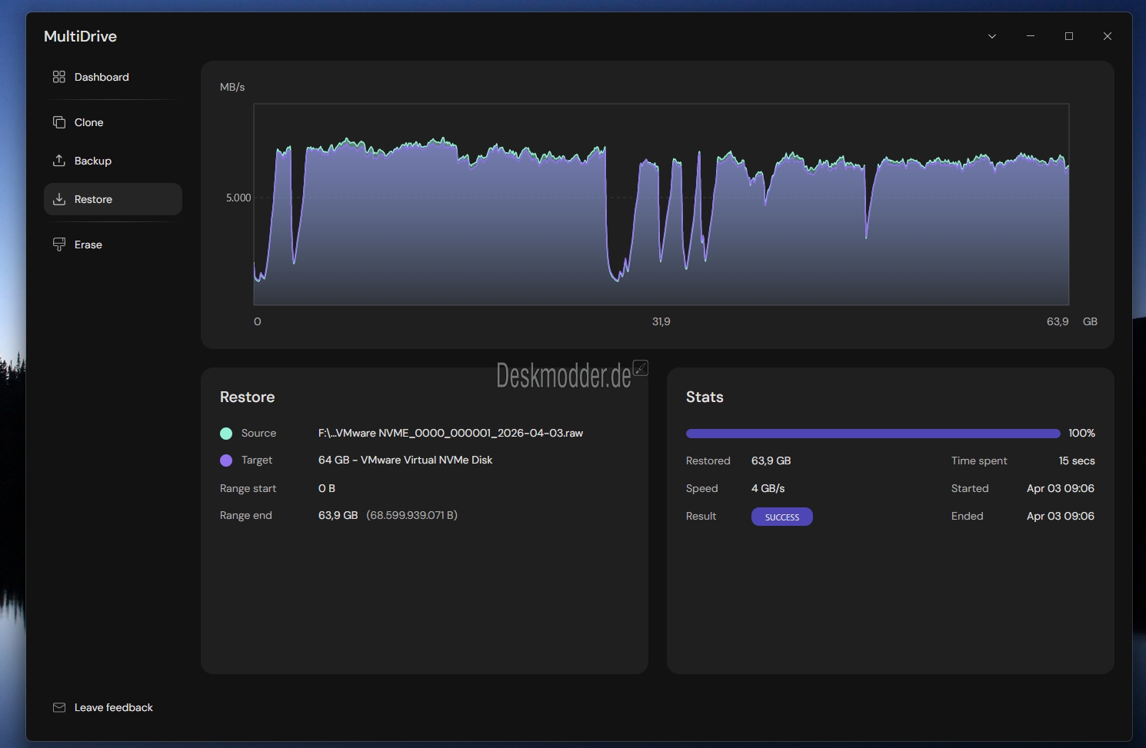Open the Leave feedback link
The image size is (1146, 748).
pos(114,707)
